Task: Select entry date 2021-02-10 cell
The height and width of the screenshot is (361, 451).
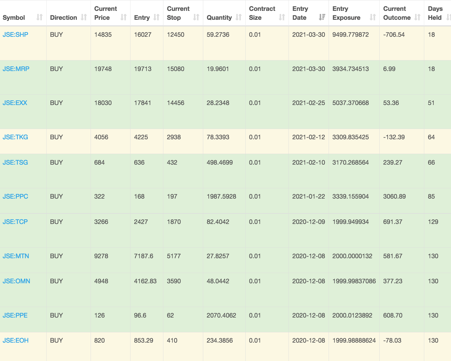Action: point(309,162)
